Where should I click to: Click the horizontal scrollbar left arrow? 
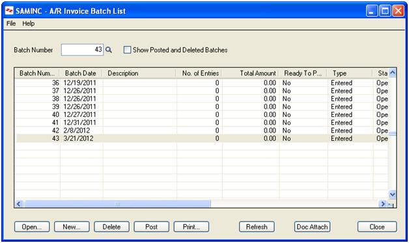pos(19,204)
